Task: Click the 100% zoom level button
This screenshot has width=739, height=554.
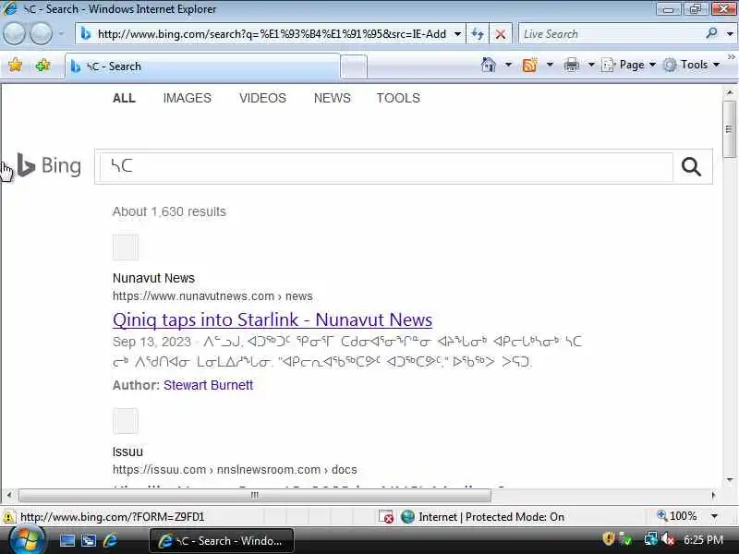Action: click(x=677, y=516)
